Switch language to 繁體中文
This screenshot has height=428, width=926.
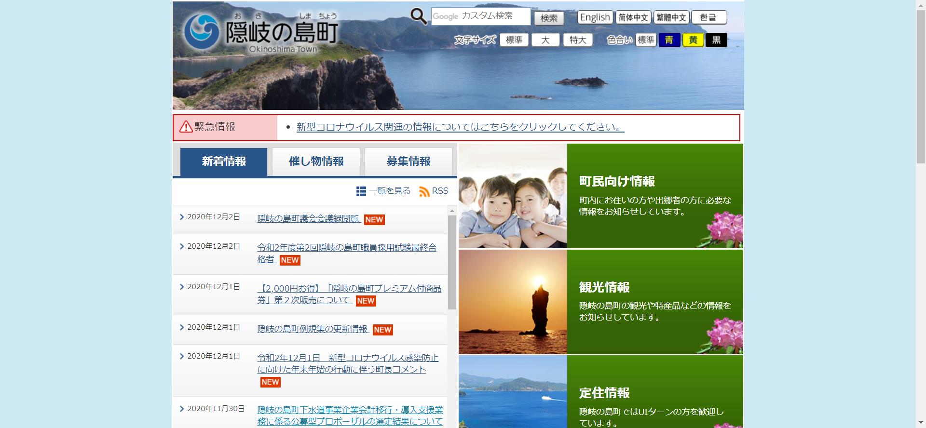point(671,17)
